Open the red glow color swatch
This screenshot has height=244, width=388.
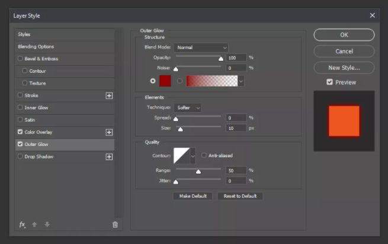165,81
